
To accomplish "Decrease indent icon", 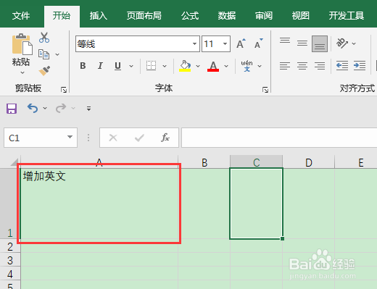I will (x=342, y=66).
